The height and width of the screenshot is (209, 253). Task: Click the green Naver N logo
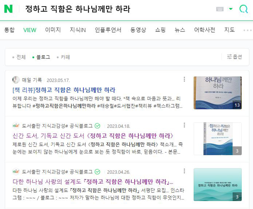pos(8,9)
